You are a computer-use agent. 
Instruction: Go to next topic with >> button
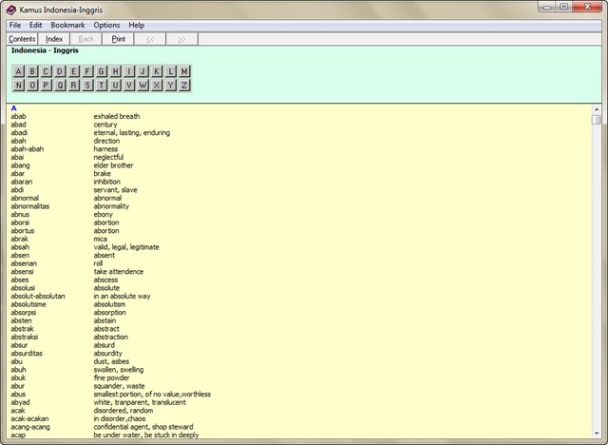coord(181,39)
